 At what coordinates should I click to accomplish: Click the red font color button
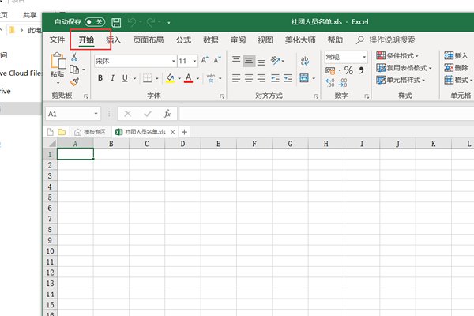(x=187, y=77)
